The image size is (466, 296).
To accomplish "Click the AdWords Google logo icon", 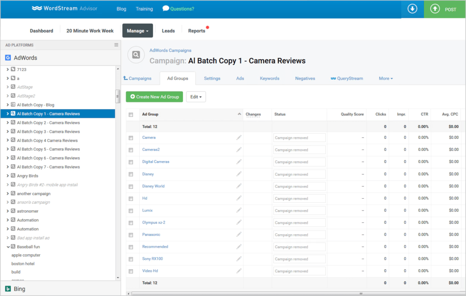I will click(x=8, y=58).
